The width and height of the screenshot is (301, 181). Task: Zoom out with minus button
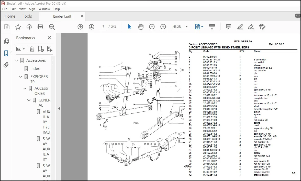coord(152,27)
